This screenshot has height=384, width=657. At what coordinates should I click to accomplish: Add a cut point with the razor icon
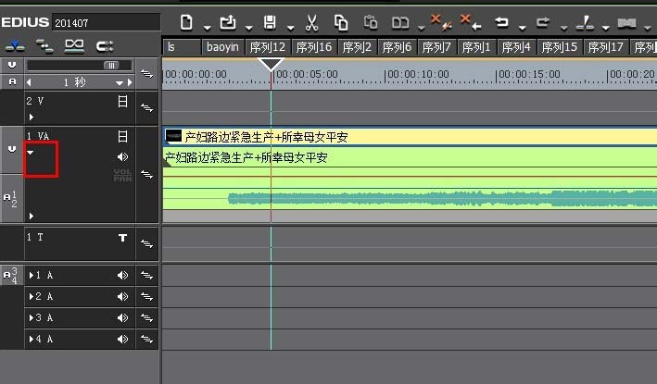pos(585,22)
